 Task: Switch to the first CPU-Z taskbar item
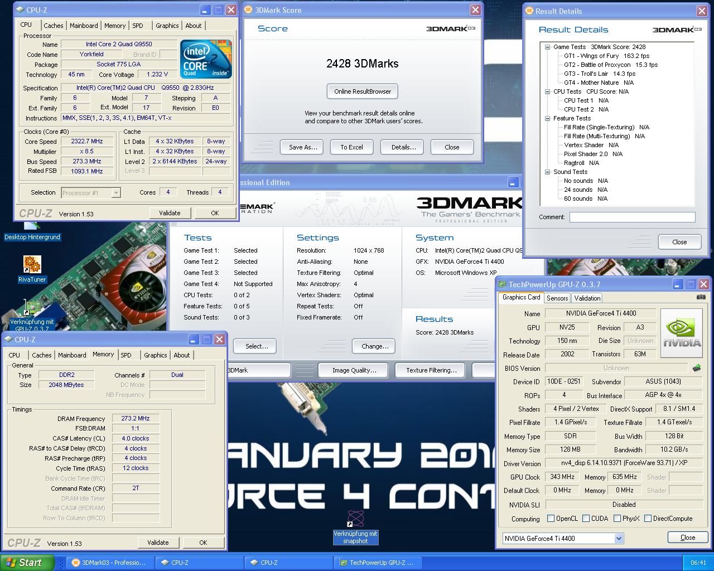tap(199, 563)
